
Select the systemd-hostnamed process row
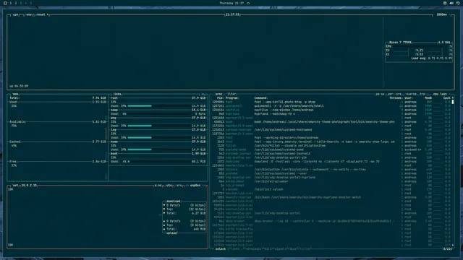[x=331, y=130]
